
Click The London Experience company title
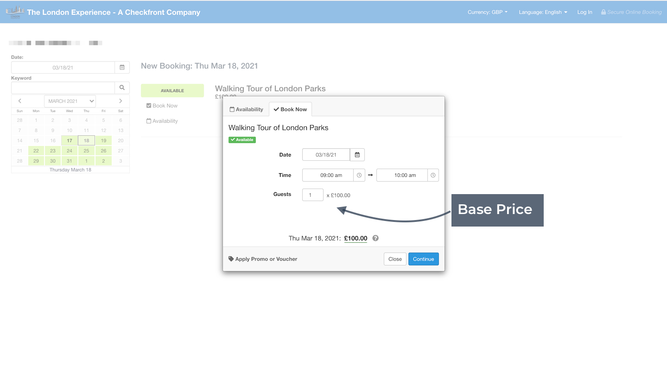coord(114,12)
